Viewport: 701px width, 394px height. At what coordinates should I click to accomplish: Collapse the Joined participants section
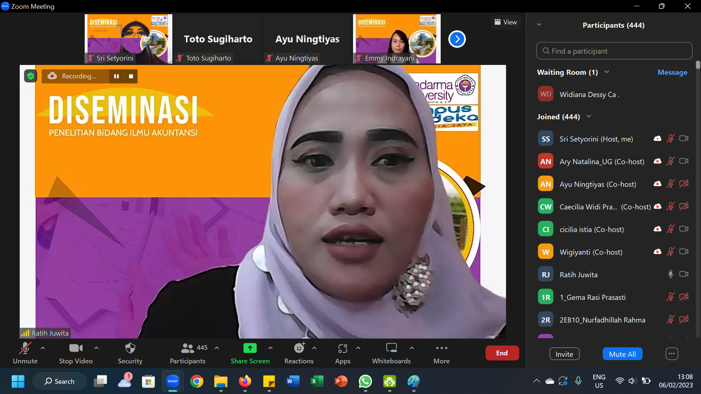pos(589,116)
